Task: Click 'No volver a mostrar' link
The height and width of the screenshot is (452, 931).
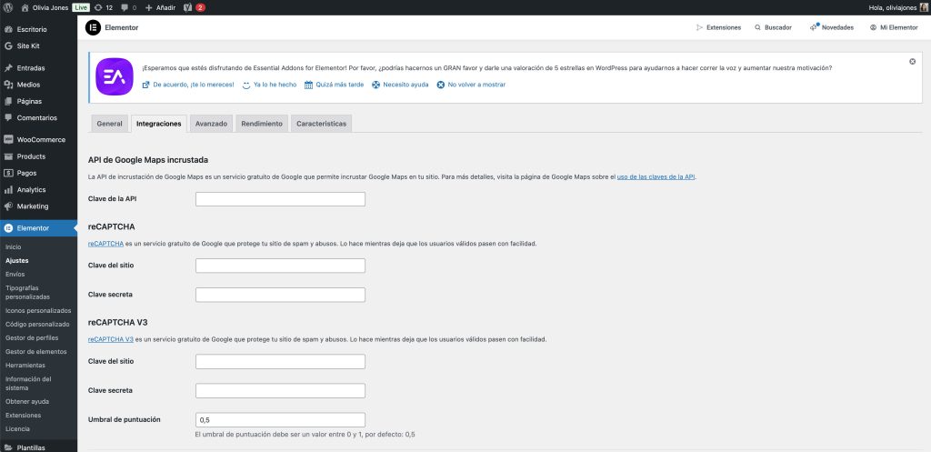Action: point(471,85)
